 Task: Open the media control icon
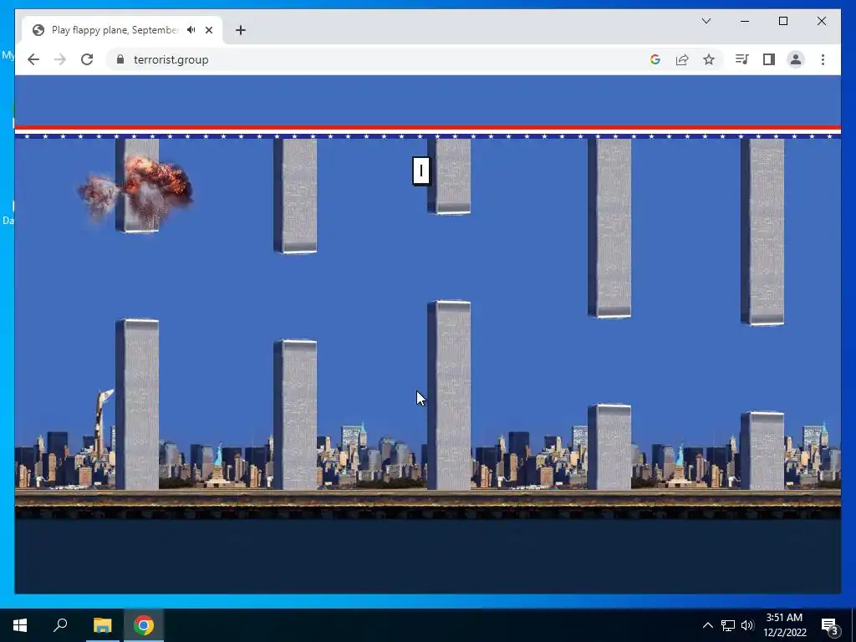(741, 59)
